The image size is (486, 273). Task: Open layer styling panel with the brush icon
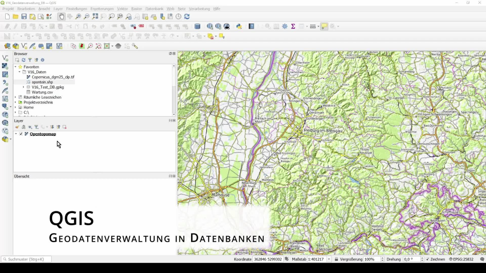[x=17, y=127]
